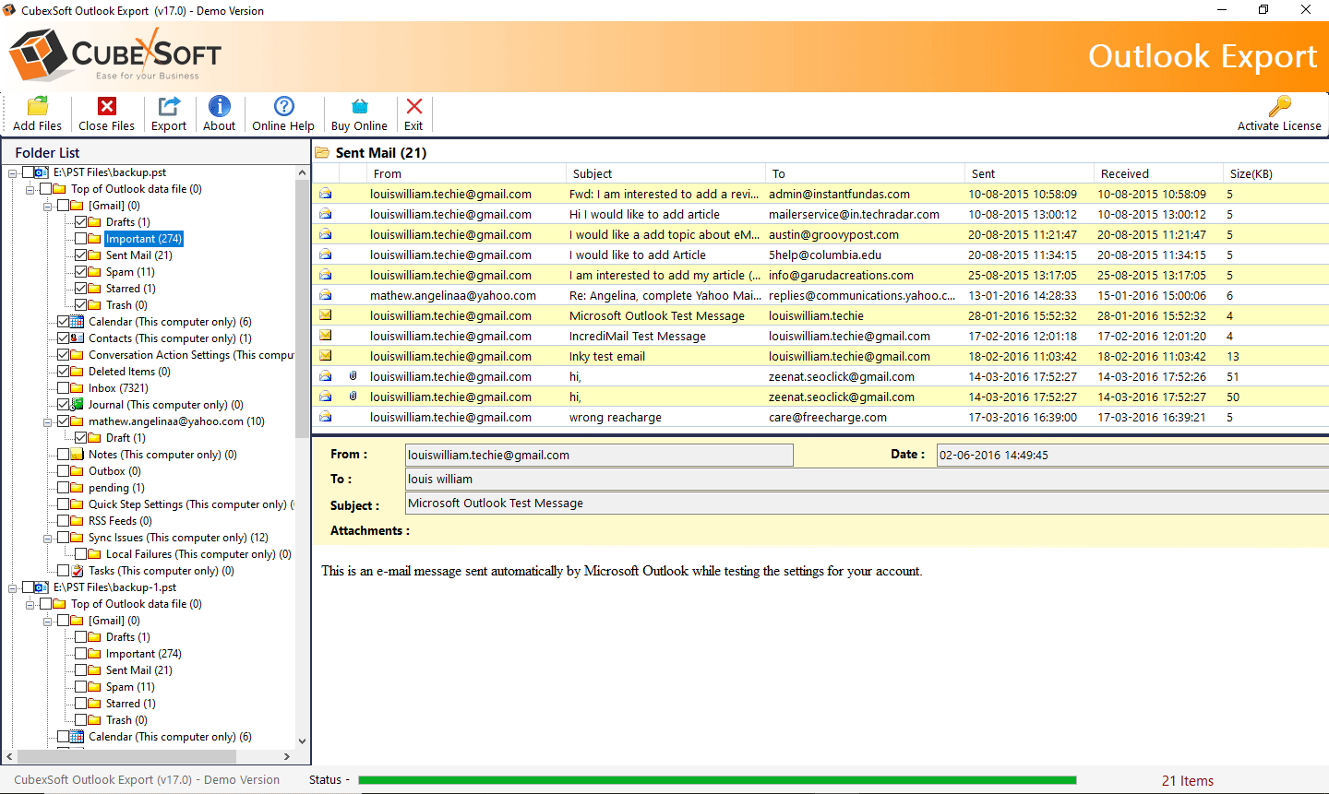Collapse the E:\PST Files\backup.pst tree node
Image resolution: width=1329 pixels, height=794 pixels.
pos(13,172)
